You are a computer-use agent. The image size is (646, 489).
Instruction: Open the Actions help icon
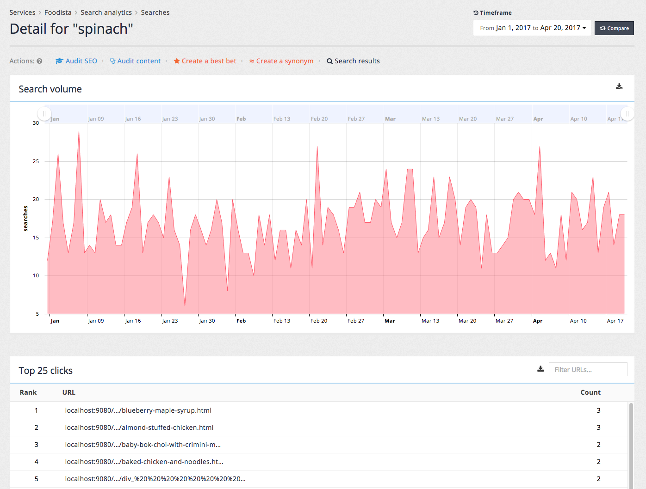(40, 61)
